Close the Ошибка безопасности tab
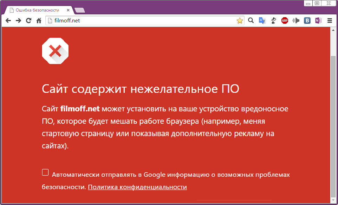 pos(68,10)
